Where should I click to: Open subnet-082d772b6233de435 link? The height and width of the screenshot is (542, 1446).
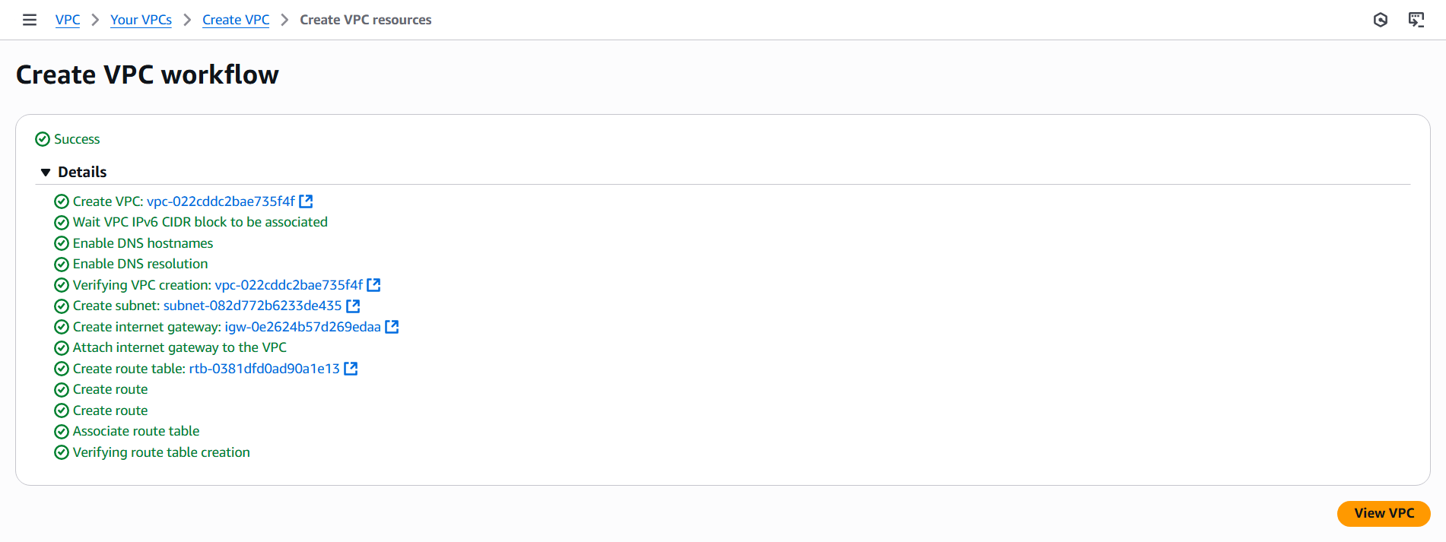(x=253, y=306)
